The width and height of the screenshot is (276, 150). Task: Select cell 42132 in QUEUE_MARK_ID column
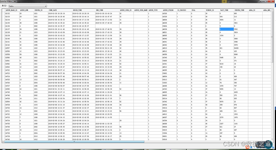(12, 13)
